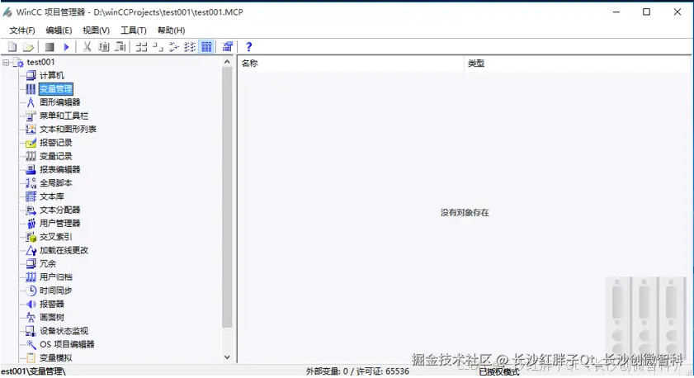Screen dimensions: 694x378
Task: Select 报警记录 tree entry
Action: pos(56,143)
